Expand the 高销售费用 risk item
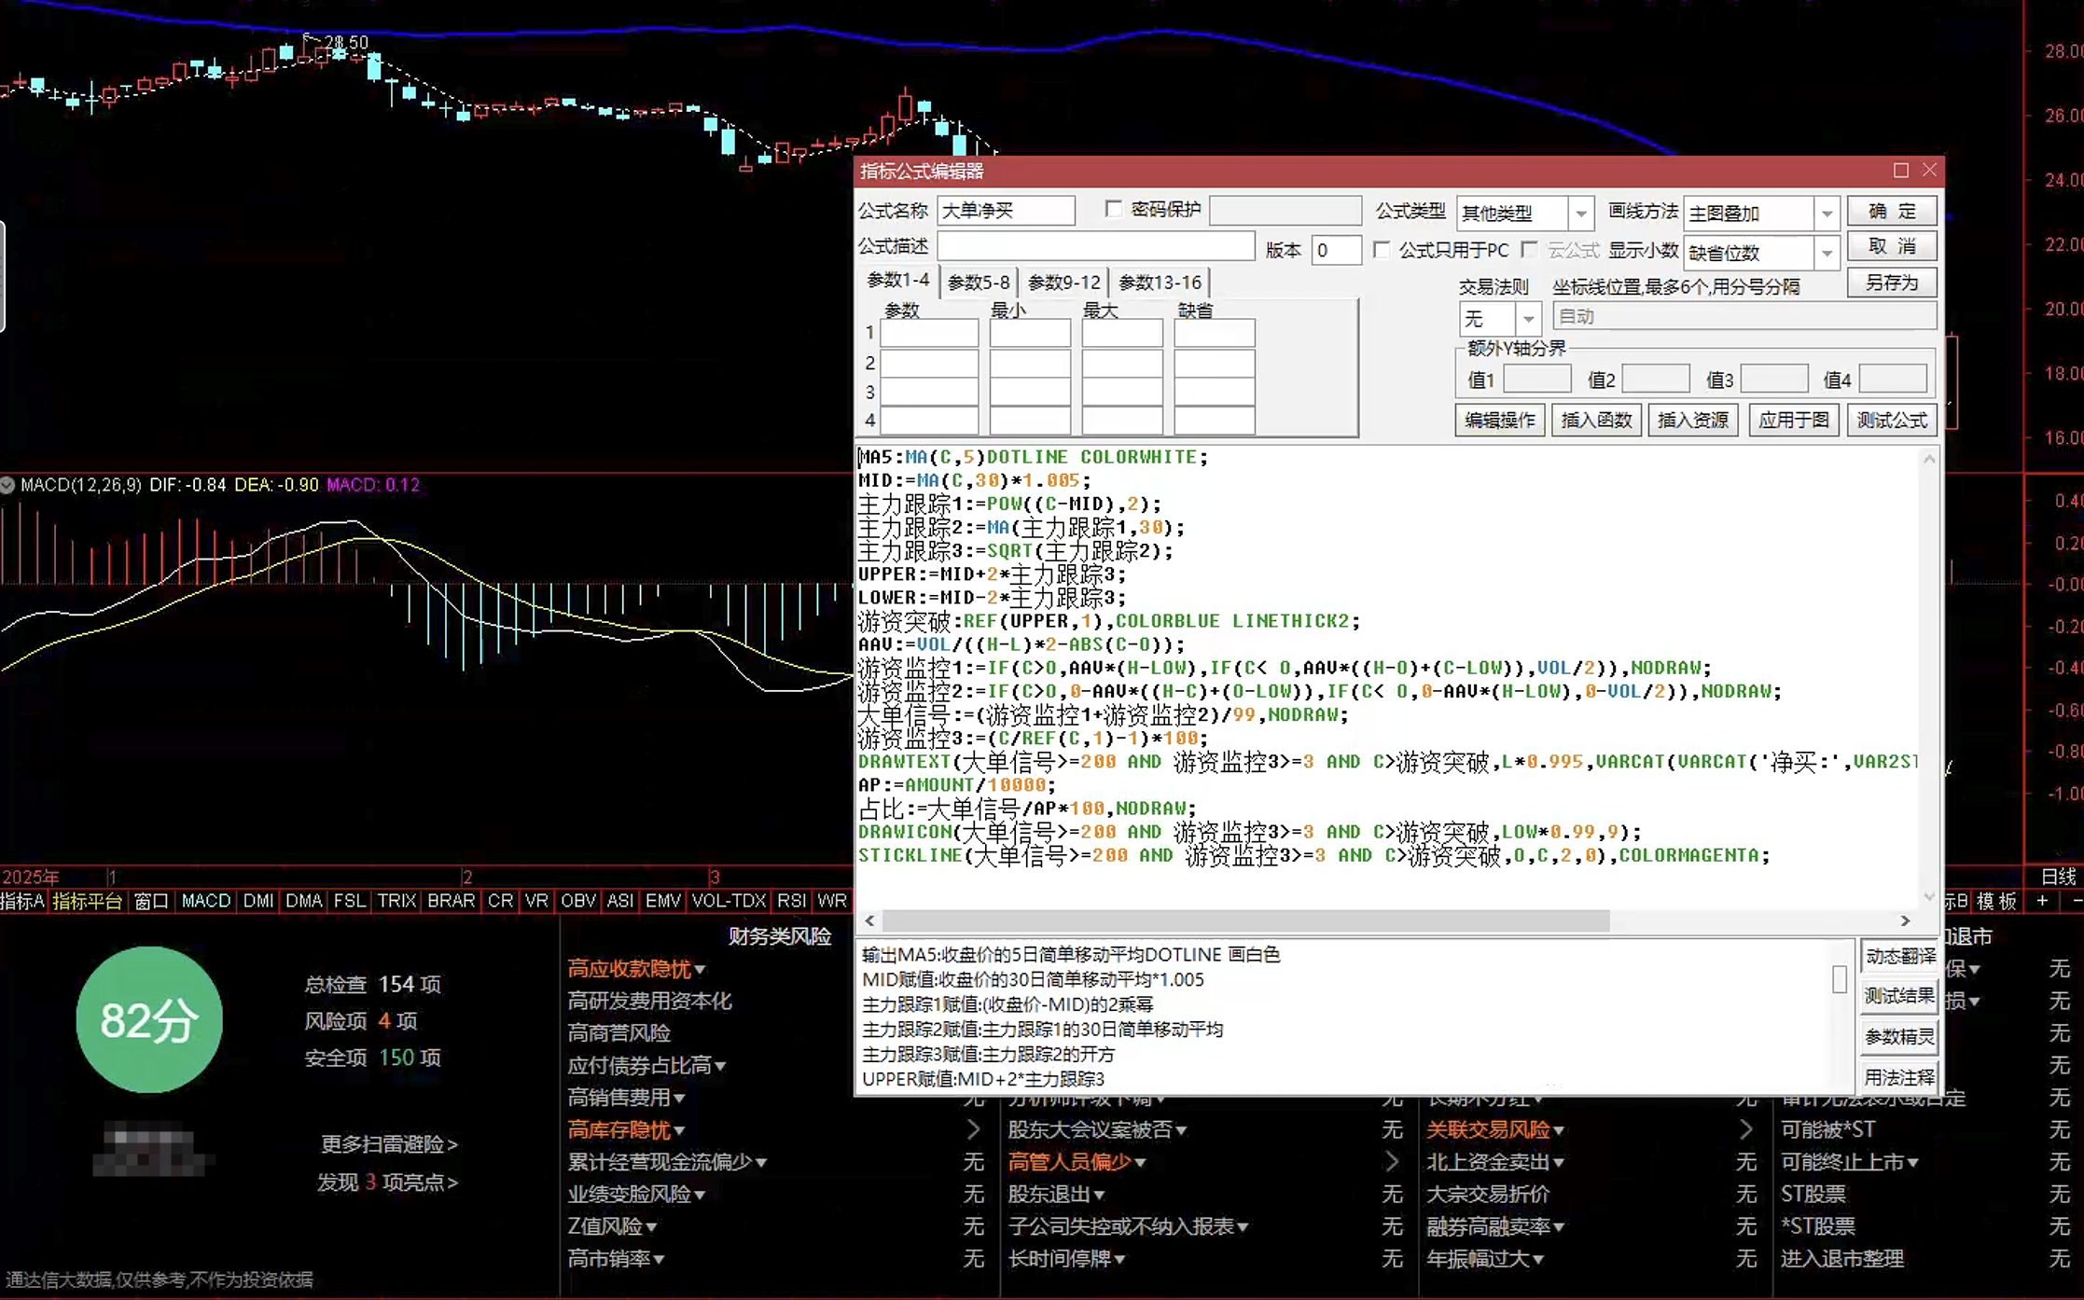2084x1300 pixels. pos(679,1099)
